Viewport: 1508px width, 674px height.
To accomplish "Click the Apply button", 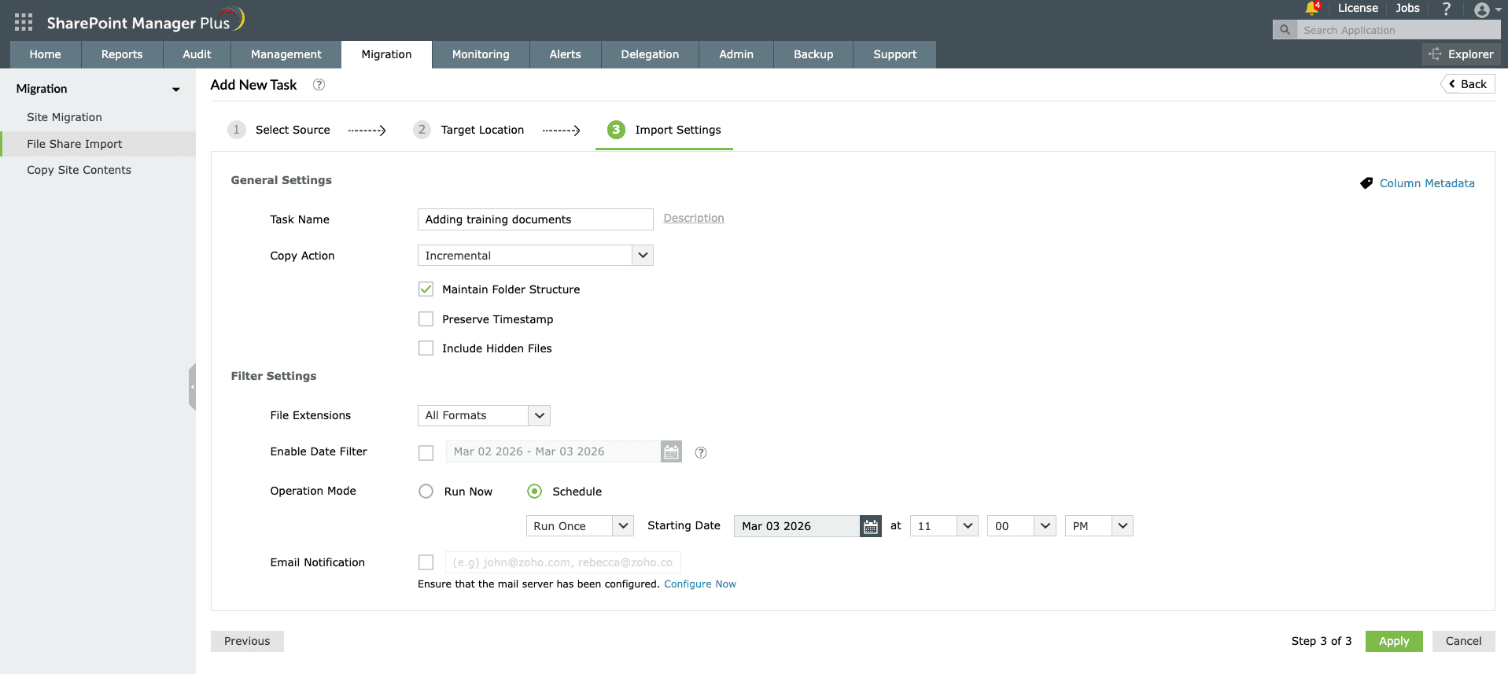I will (1394, 641).
